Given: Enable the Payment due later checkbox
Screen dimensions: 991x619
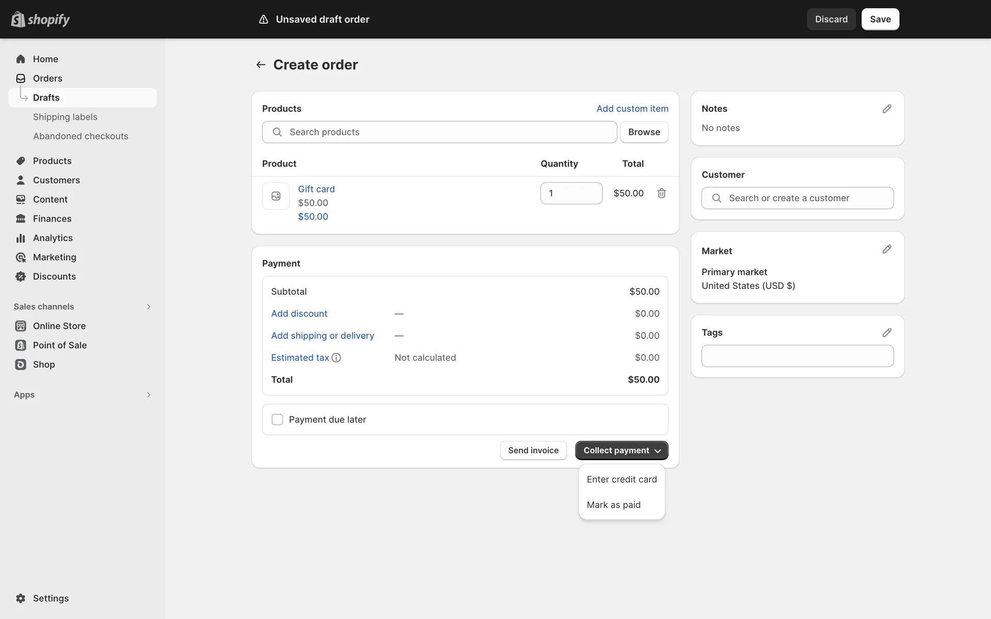Looking at the screenshot, I should [277, 419].
